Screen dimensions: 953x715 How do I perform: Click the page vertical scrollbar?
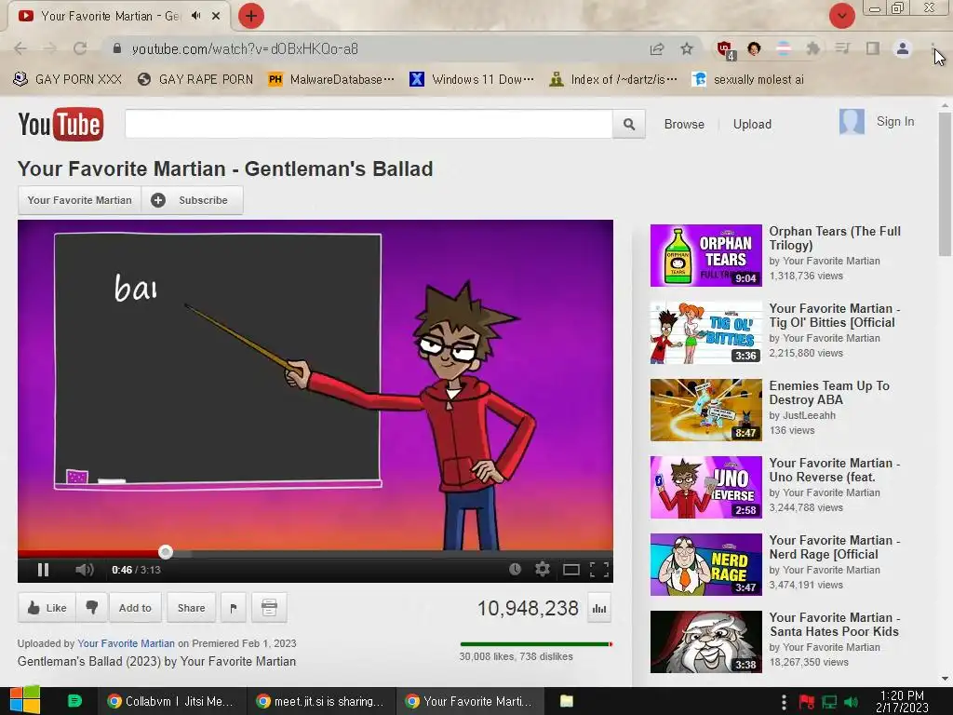click(945, 184)
